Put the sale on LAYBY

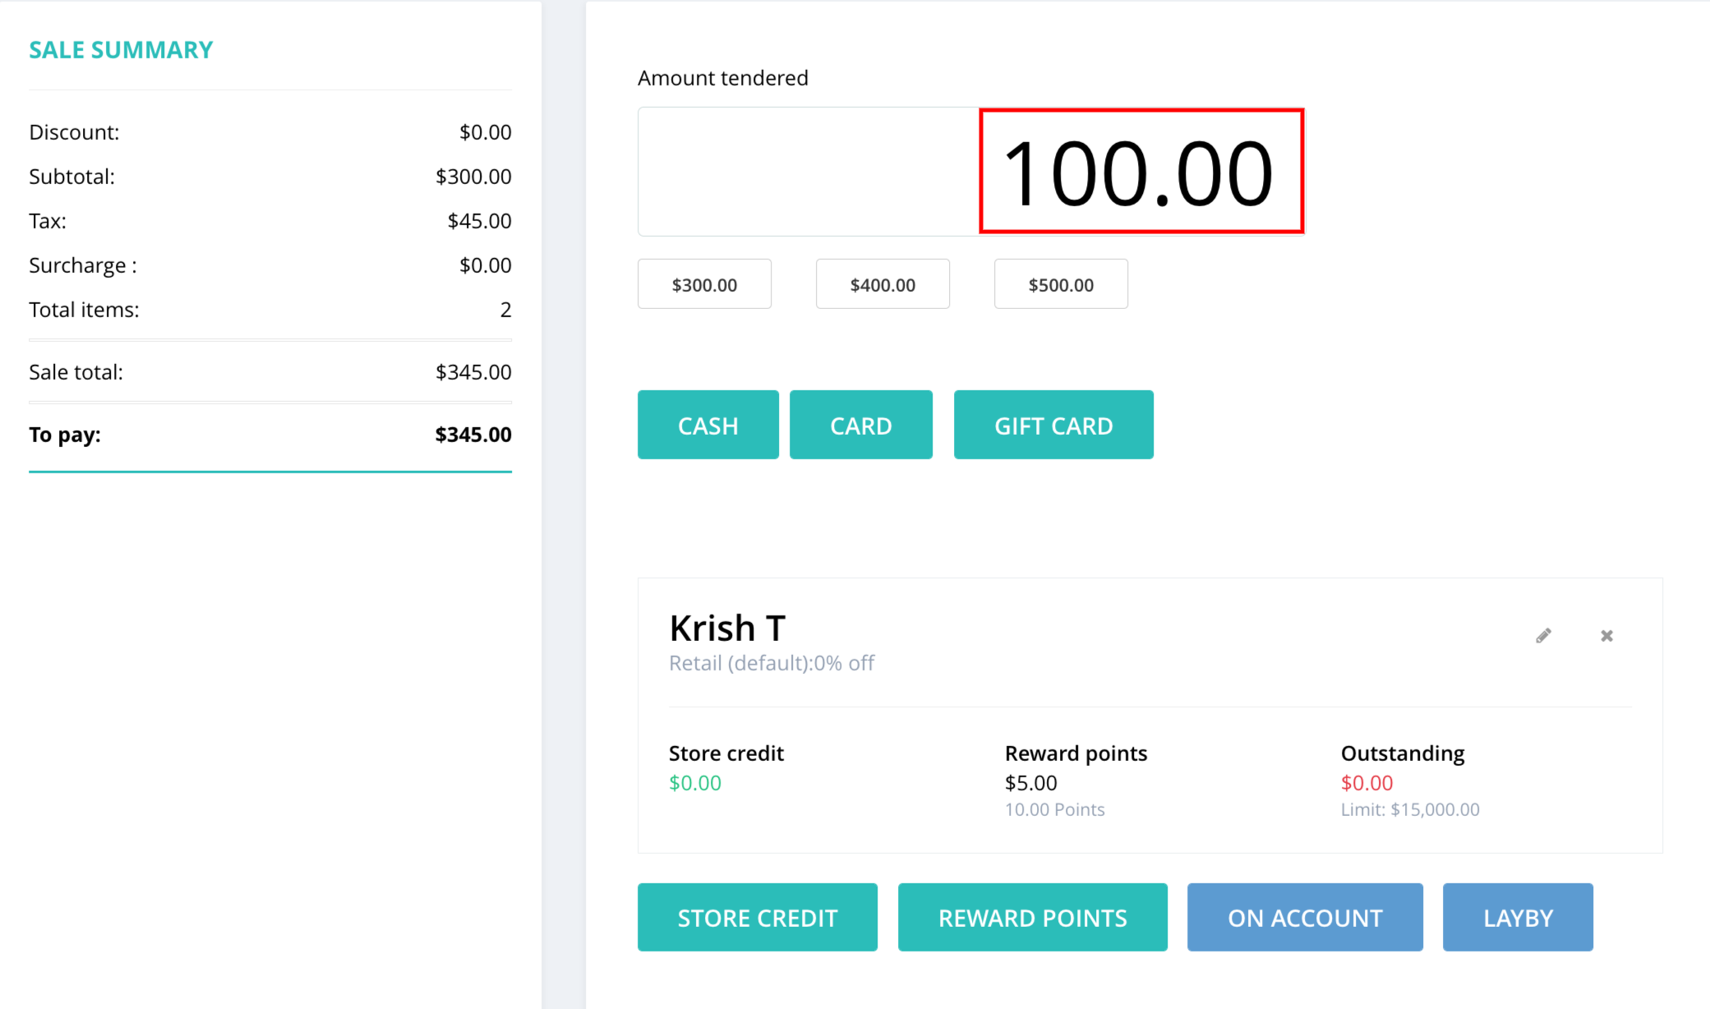tap(1518, 917)
